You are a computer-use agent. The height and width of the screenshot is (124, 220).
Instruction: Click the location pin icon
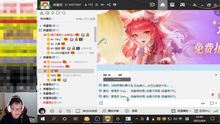click(53, 13)
